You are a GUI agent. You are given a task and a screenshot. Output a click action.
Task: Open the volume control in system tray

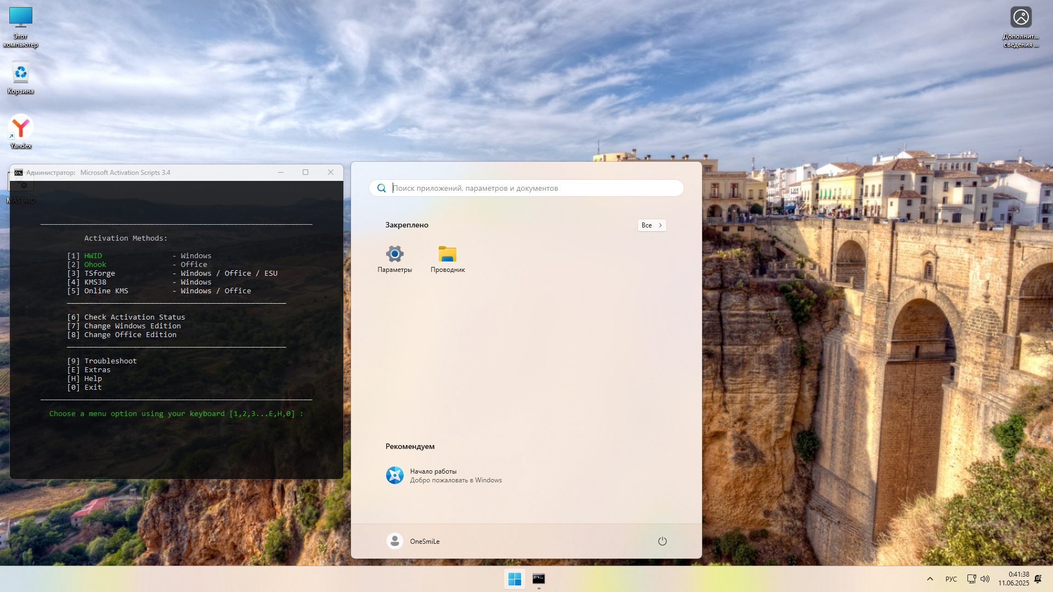tap(986, 579)
